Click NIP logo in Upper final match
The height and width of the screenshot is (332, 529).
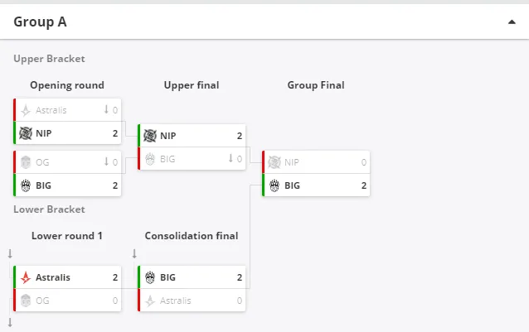[150, 136]
